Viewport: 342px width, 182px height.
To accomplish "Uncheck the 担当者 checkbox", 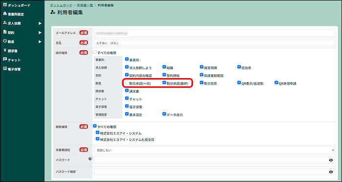I will tap(239, 67).
